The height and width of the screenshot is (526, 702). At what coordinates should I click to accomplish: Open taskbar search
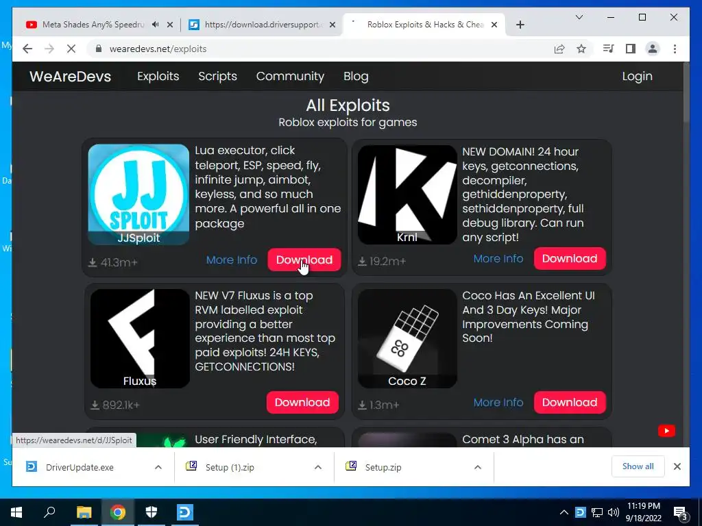tap(49, 512)
